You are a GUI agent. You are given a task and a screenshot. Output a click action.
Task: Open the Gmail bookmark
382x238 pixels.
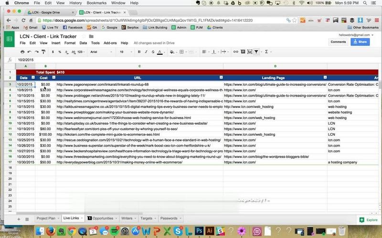30,28
